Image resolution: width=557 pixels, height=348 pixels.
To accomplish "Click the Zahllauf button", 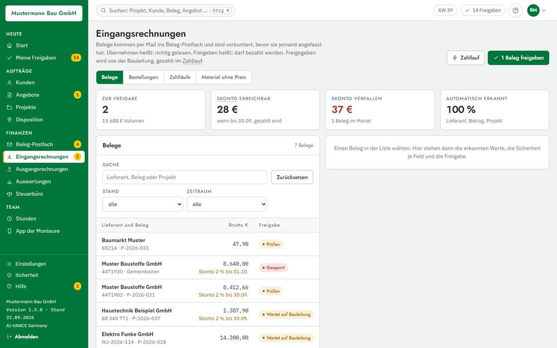I will pos(466,57).
